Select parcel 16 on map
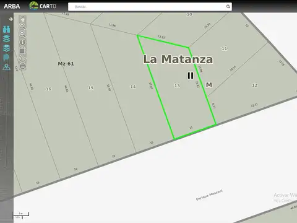The image size is (297, 223). pos(48,89)
